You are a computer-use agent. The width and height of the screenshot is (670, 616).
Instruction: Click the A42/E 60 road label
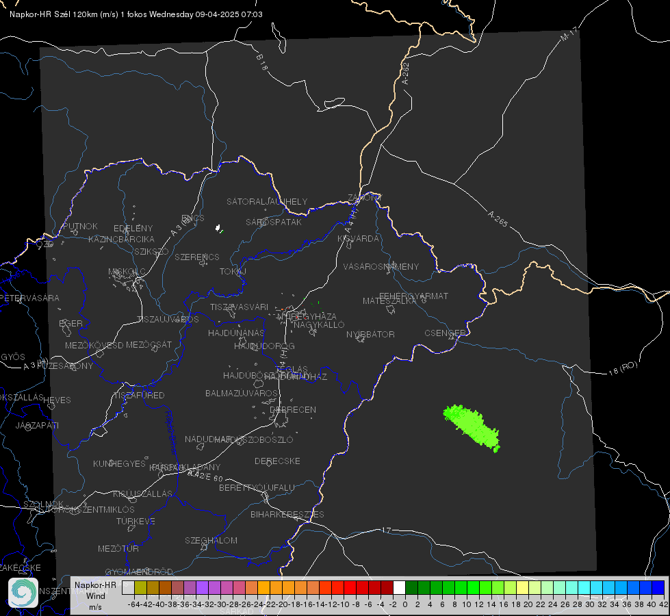pos(205,476)
